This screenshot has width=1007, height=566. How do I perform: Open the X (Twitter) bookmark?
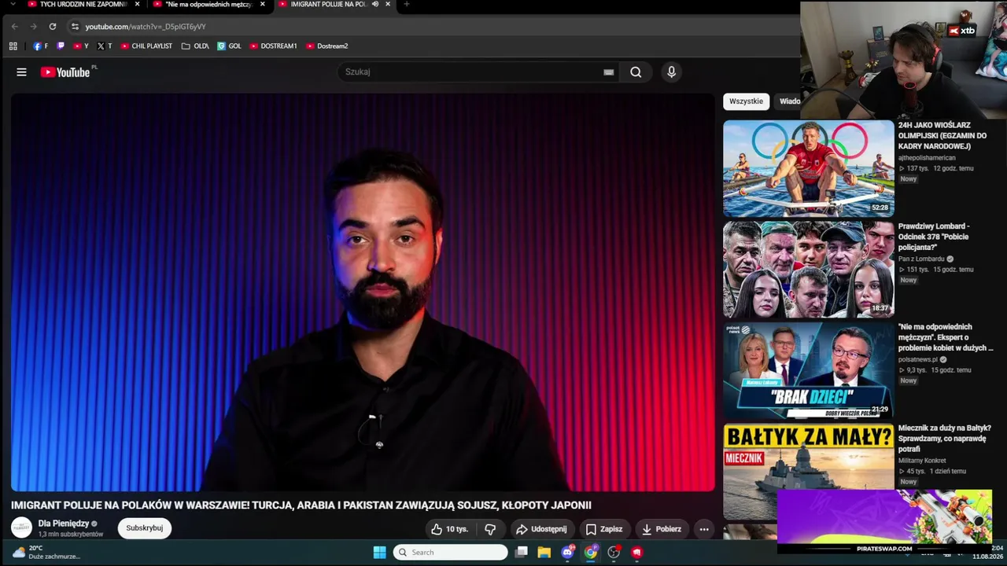coord(104,46)
